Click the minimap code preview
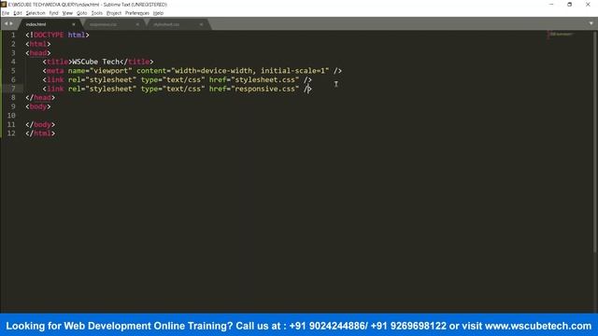 coord(561,35)
